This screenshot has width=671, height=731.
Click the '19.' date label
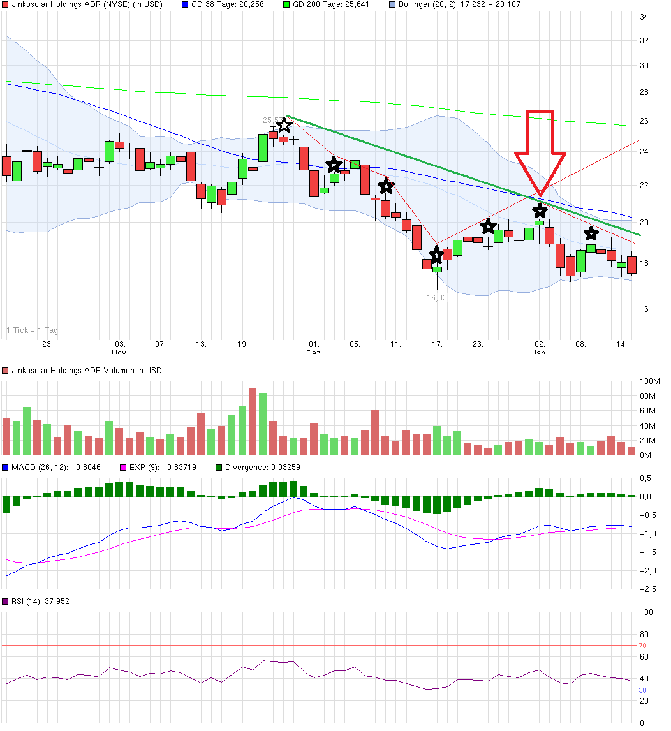pos(242,344)
